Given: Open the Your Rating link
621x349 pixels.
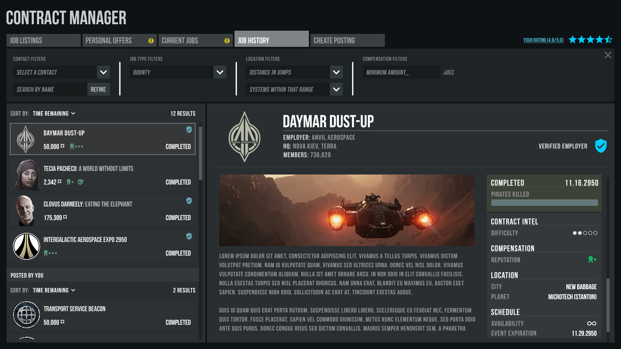Looking at the screenshot, I should click(x=543, y=40).
